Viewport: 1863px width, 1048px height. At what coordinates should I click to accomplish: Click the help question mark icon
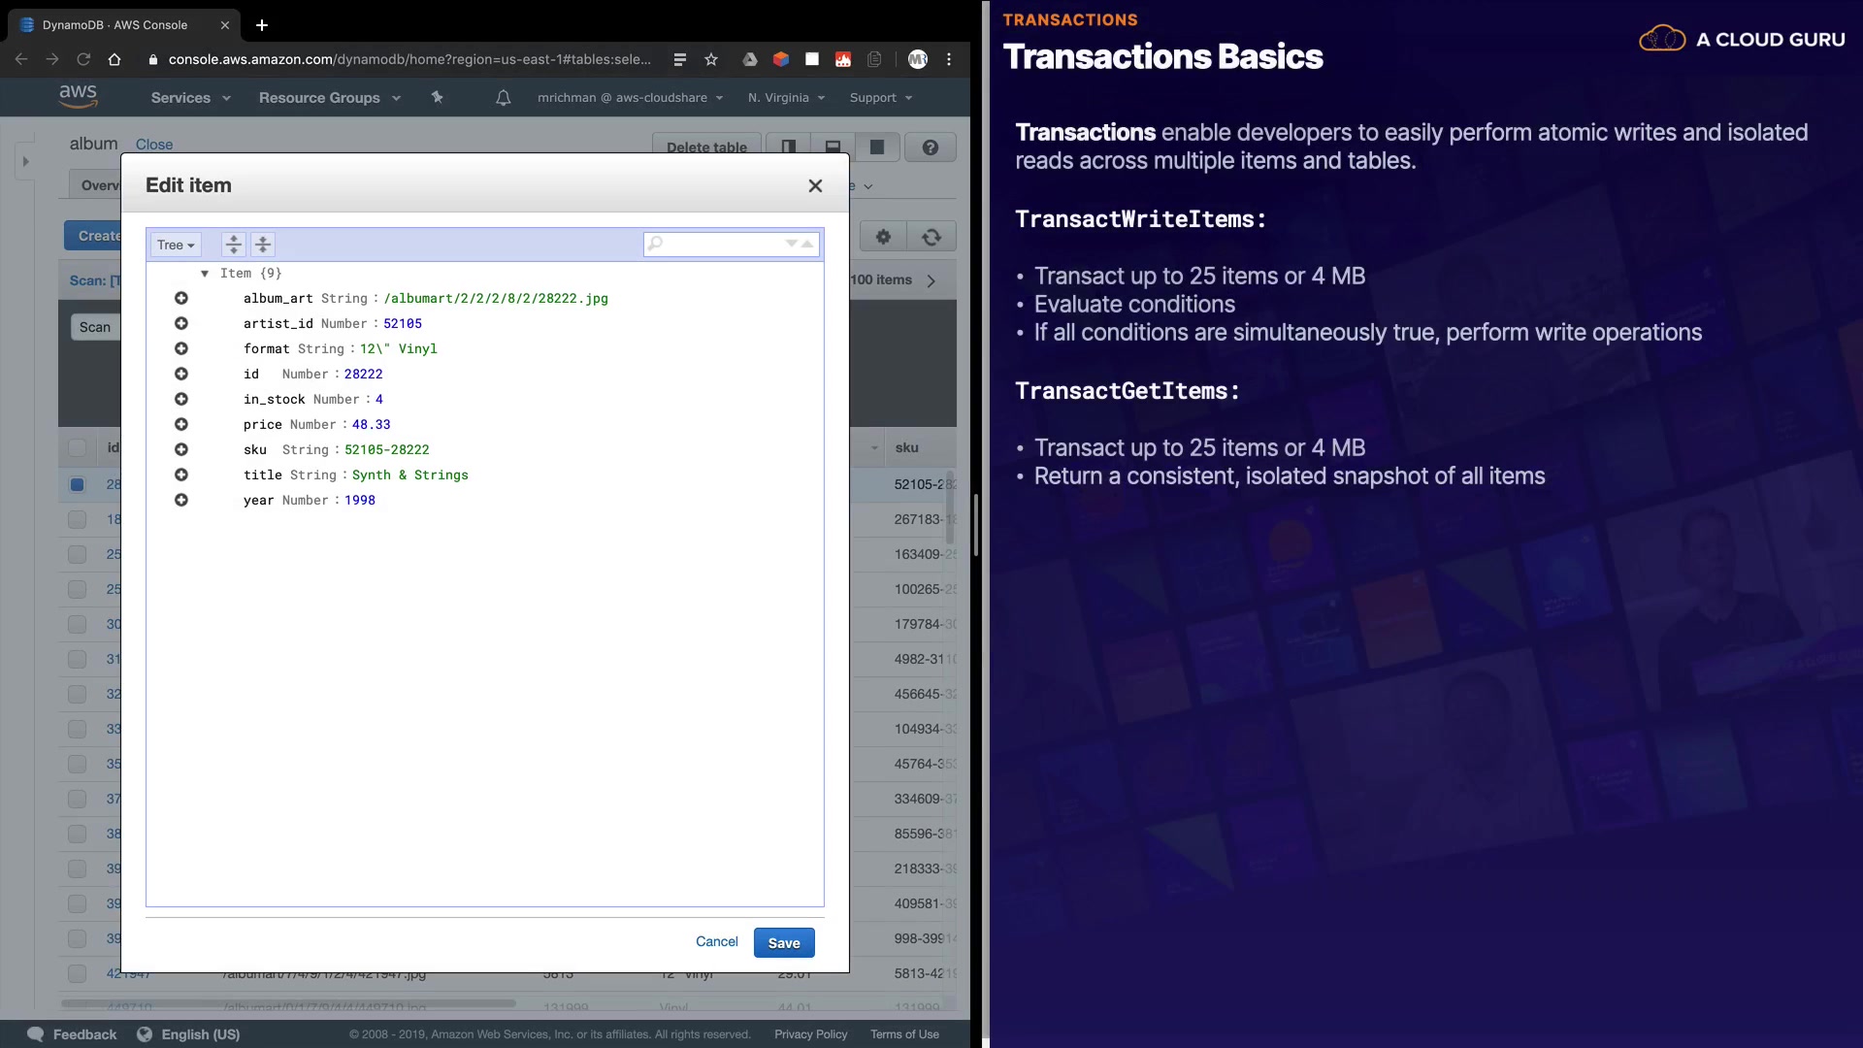(930, 147)
